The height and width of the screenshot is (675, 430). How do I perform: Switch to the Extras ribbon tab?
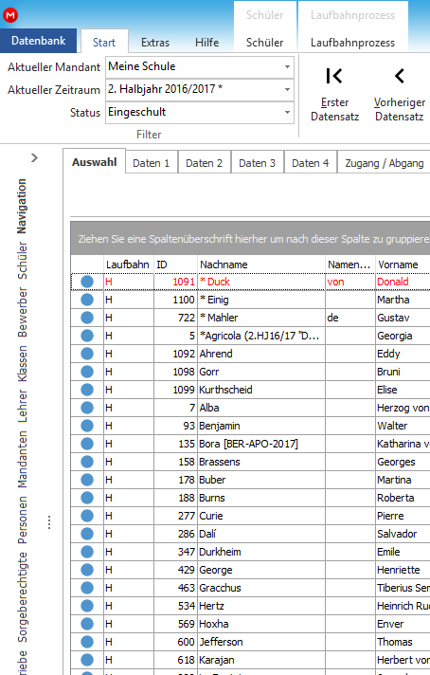(x=155, y=42)
